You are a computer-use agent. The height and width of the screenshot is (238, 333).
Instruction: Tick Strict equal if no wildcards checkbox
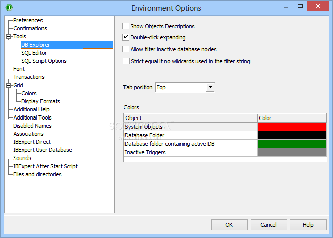(126, 61)
